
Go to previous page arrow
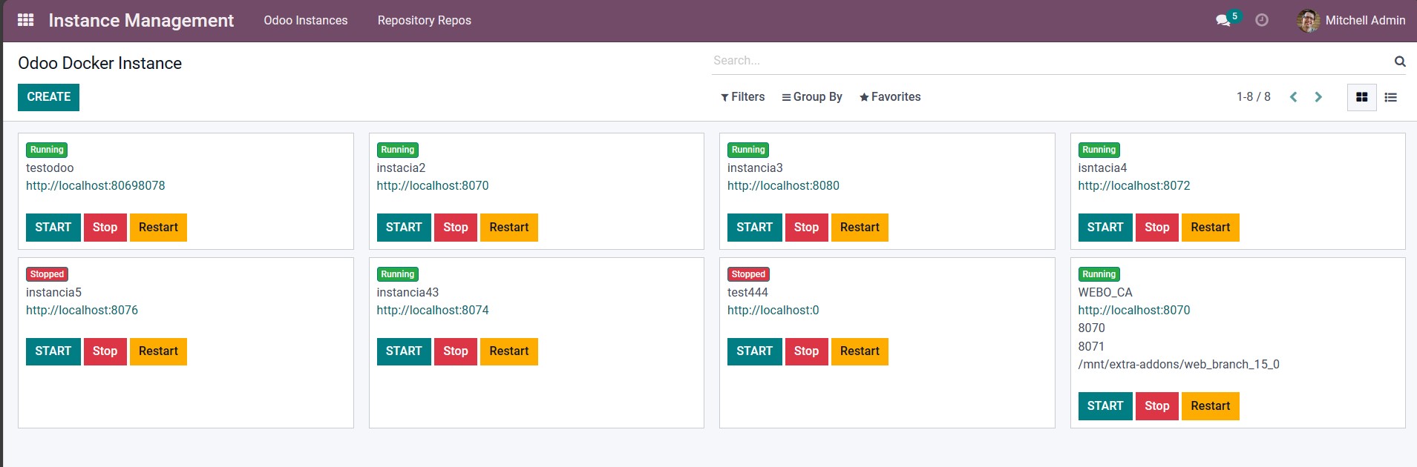pyautogui.click(x=1294, y=97)
